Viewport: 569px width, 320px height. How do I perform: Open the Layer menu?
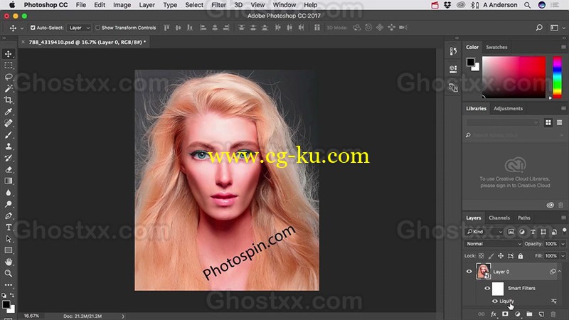point(147,5)
